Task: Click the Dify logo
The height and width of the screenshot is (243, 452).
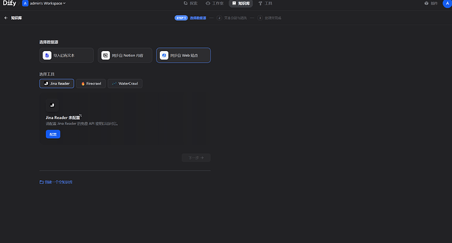Action: 10,3
